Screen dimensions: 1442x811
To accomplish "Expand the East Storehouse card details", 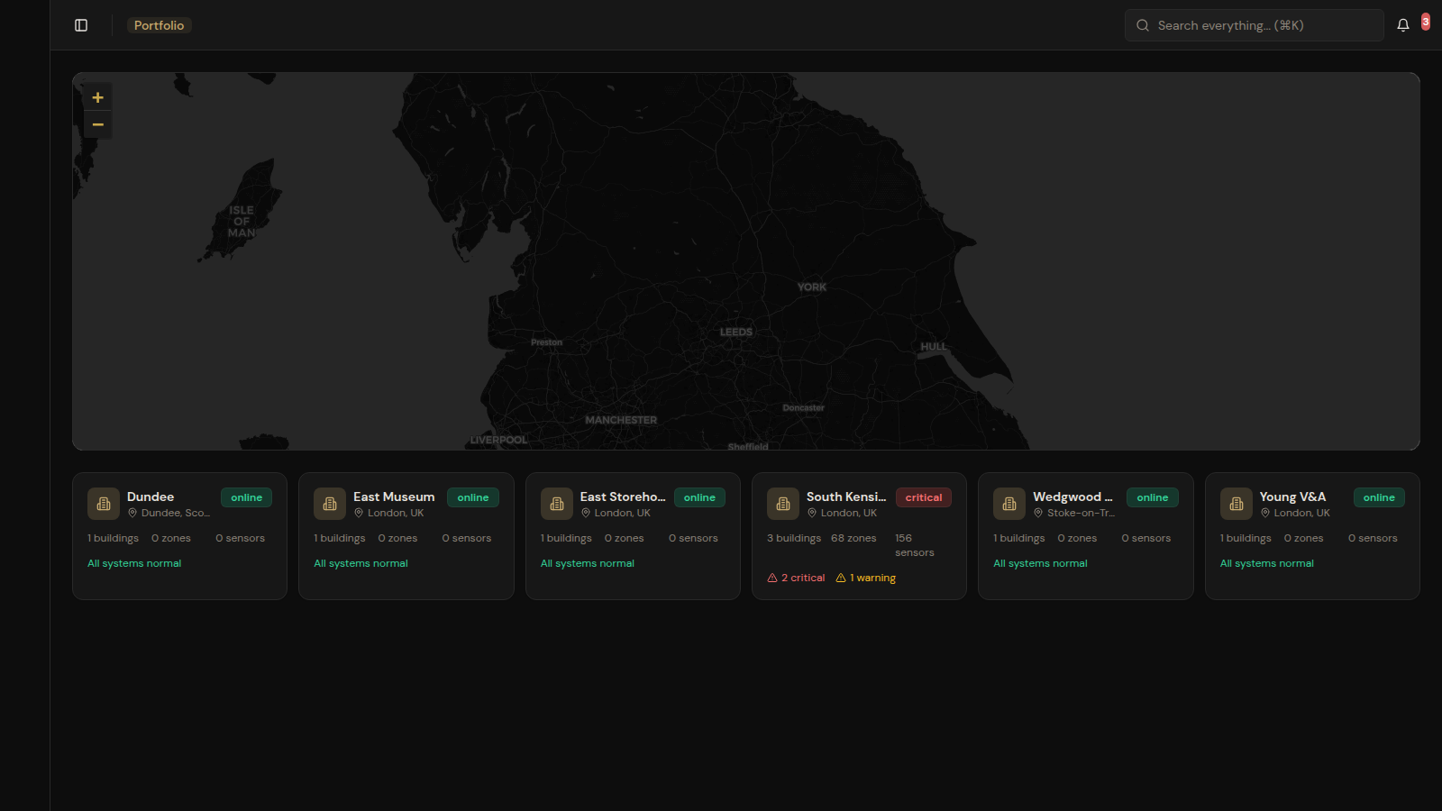I will pyautogui.click(x=632, y=536).
